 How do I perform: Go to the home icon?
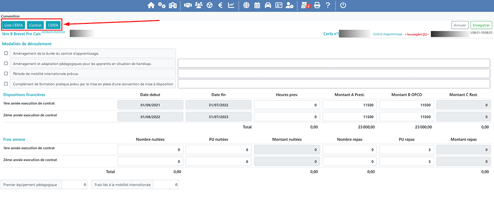point(151,5)
